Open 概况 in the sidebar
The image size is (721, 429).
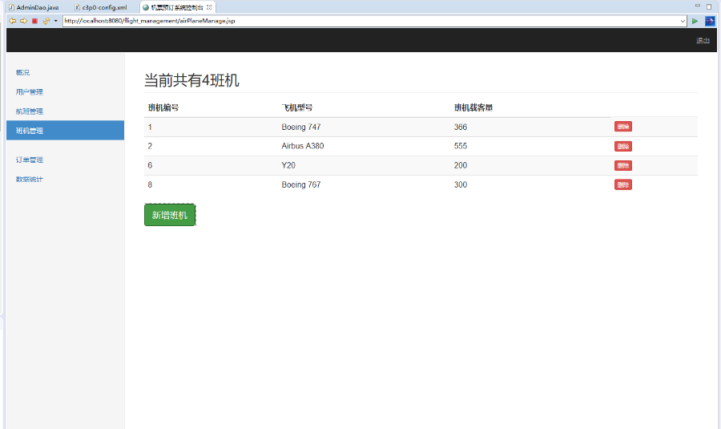[22, 72]
